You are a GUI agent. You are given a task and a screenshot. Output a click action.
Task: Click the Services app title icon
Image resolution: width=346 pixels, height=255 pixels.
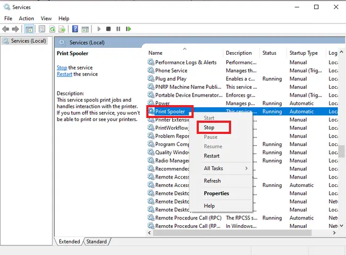tap(7, 7)
